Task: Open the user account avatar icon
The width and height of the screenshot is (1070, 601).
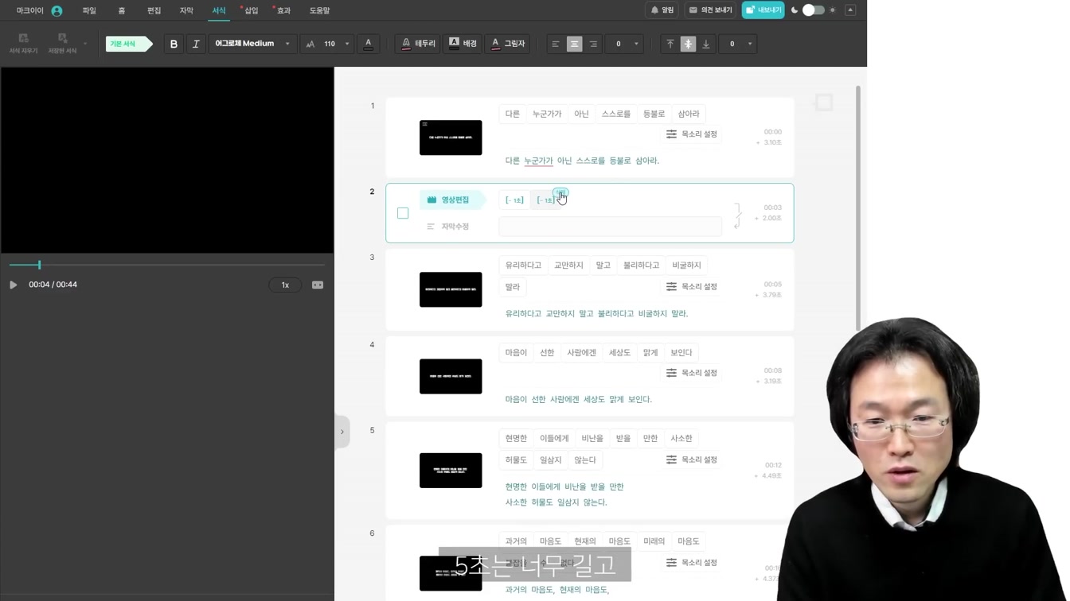Action: (x=57, y=10)
